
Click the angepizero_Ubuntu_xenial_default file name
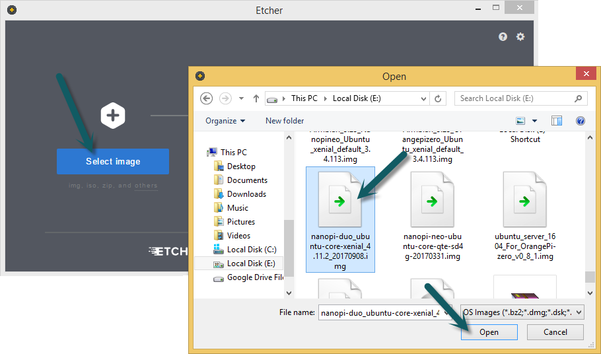coord(433,149)
